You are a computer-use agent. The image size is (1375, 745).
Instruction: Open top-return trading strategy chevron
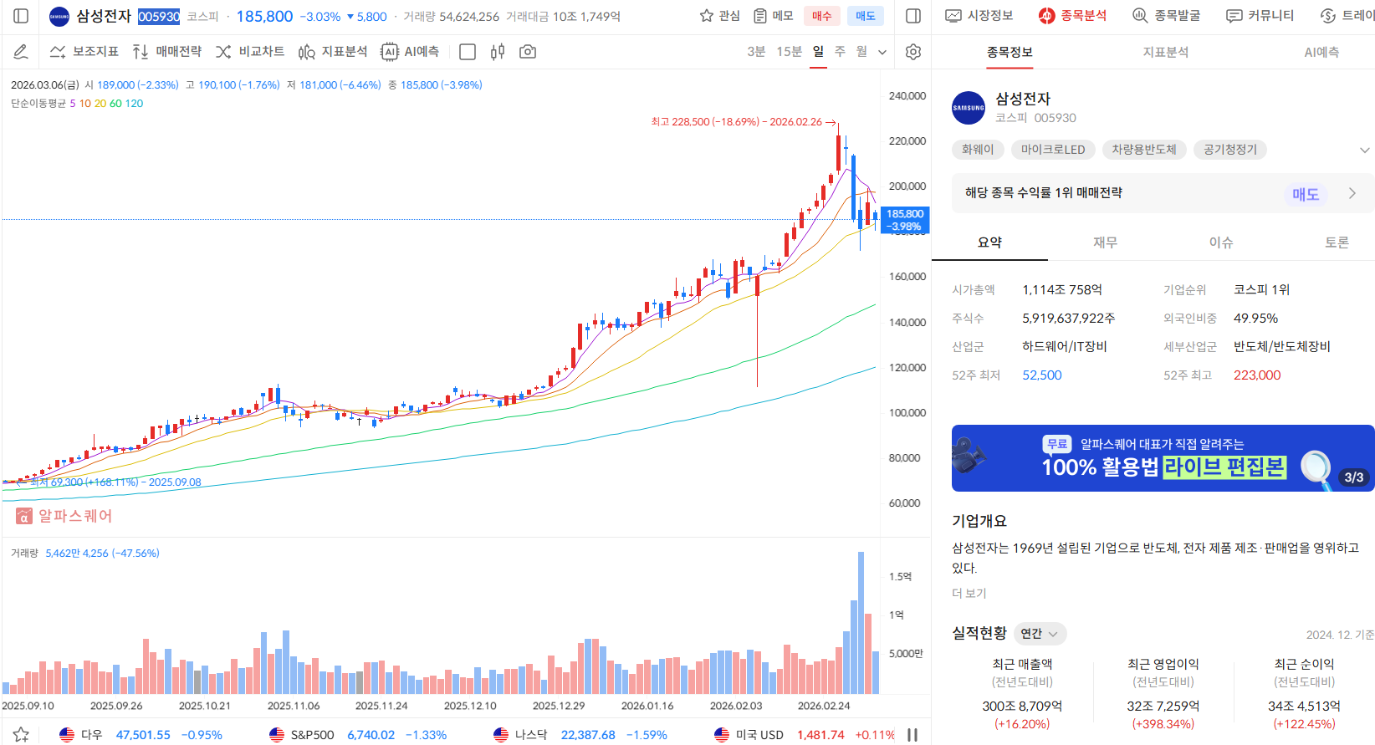(x=1352, y=193)
